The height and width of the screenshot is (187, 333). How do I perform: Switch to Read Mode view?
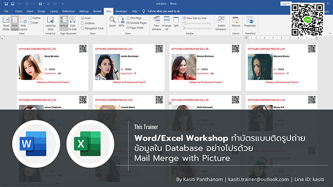click(x=6, y=23)
